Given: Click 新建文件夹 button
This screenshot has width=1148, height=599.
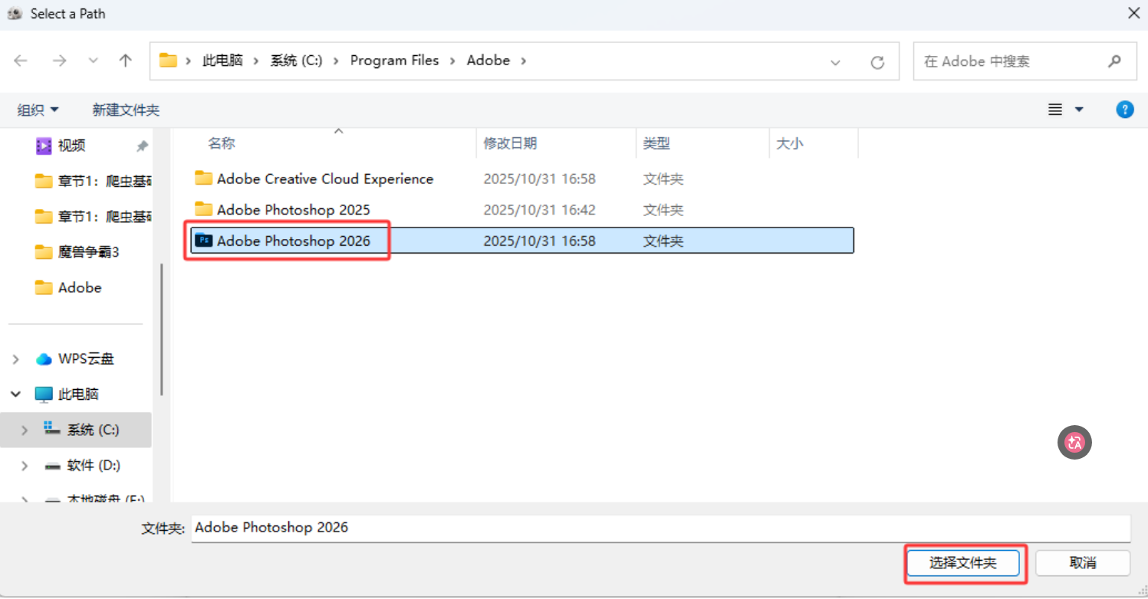Looking at the screenshot, I should pyautogui.click(x=126, y=110).
